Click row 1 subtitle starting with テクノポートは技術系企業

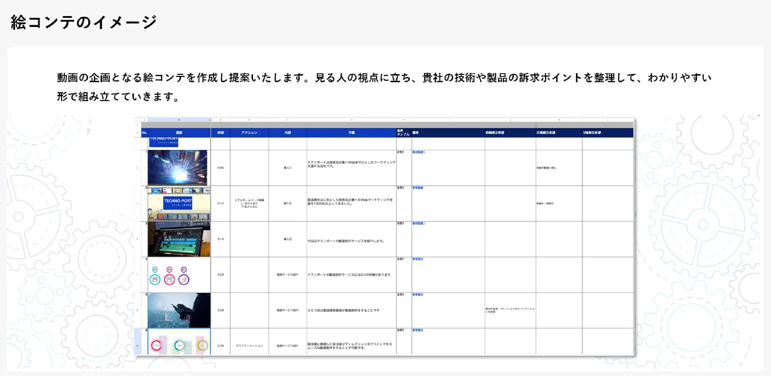click(x=352, y=164)
